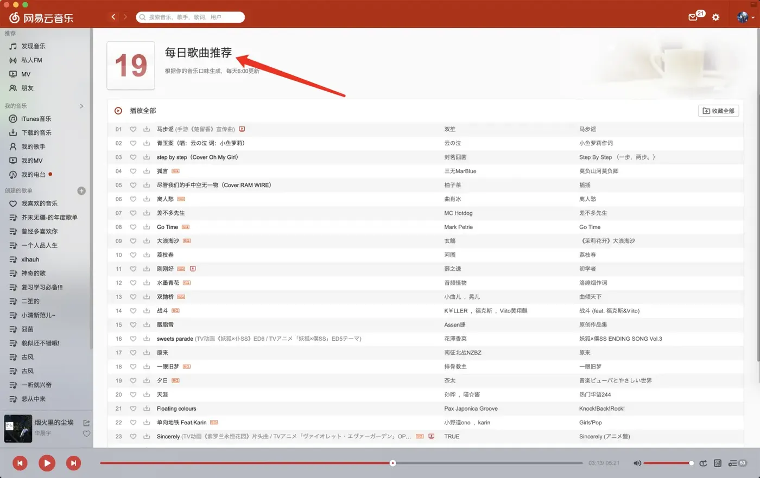Click the 播放全部 label
This screenshot has width=760, height=478.
143,111
